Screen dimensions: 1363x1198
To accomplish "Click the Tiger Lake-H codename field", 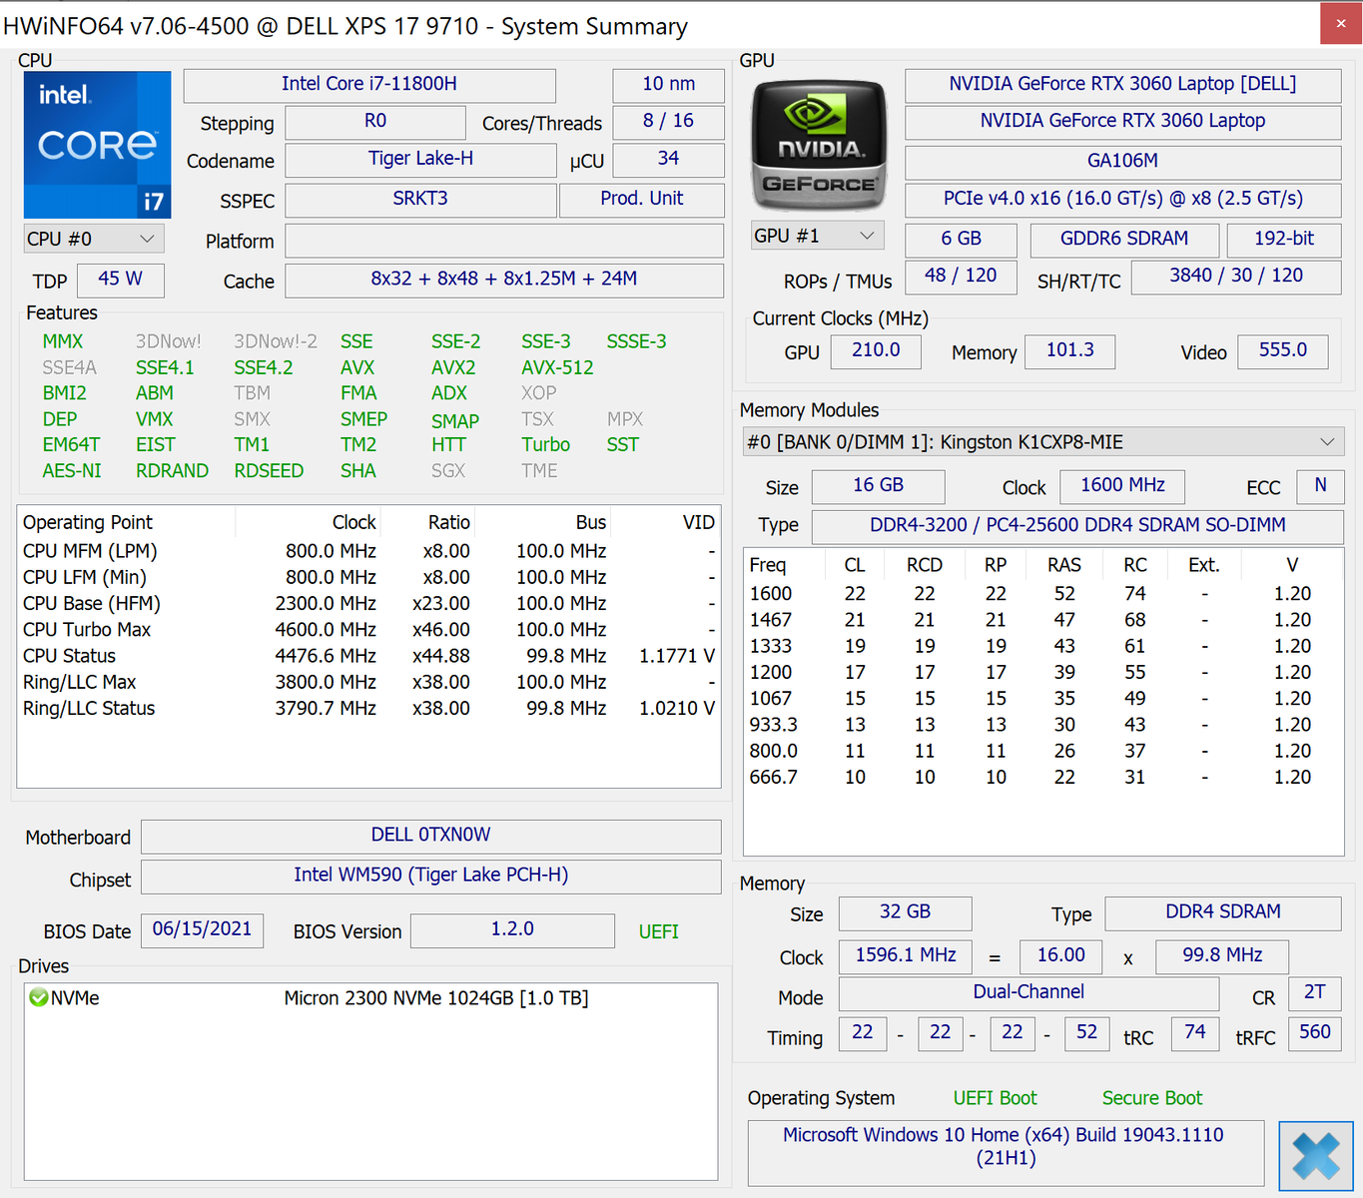I will (420, 159).
